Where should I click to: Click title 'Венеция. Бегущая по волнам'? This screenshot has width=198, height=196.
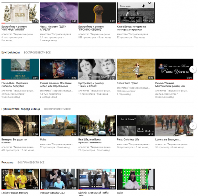point(14,141)
